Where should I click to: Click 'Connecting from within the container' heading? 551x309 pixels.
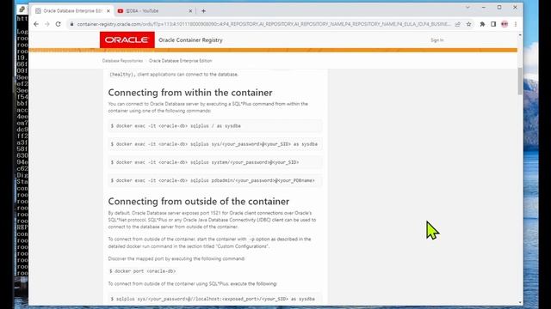click(190, 93)
